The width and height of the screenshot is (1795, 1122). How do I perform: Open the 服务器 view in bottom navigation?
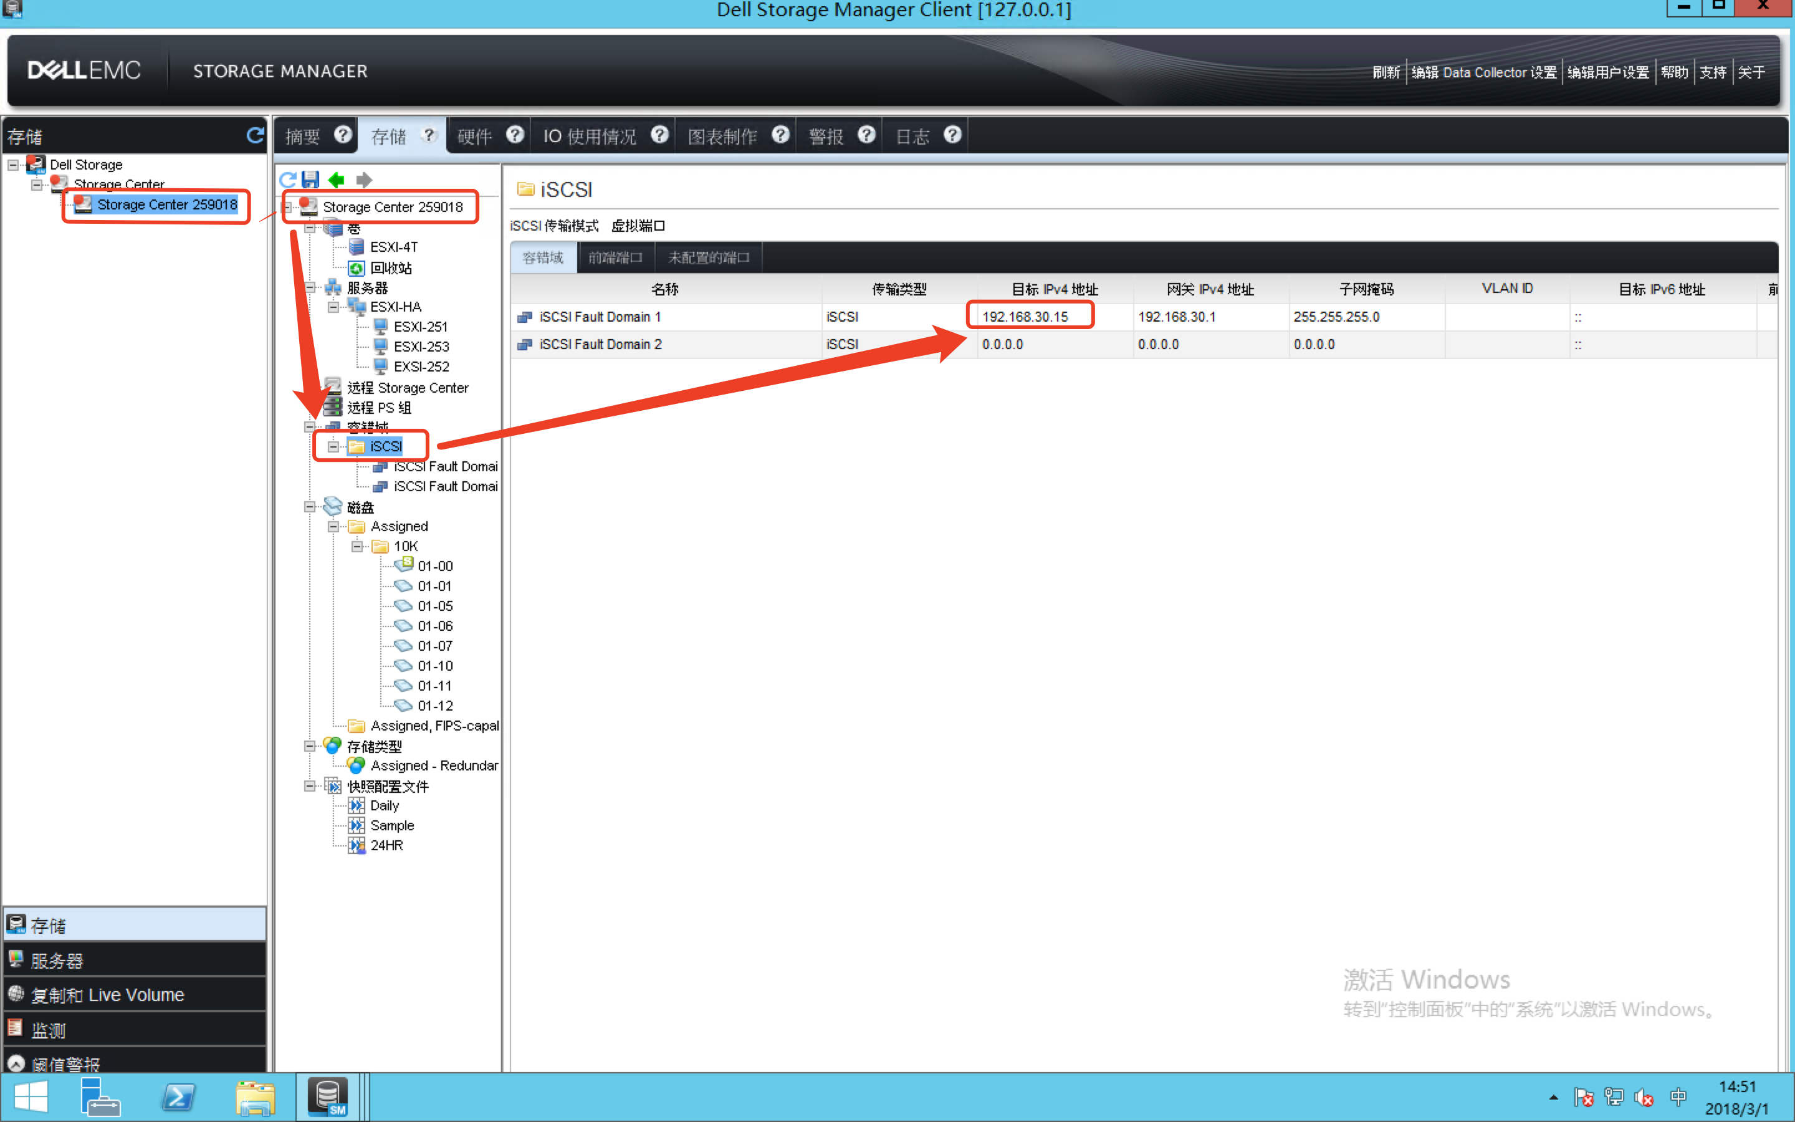tap(135, 960)
